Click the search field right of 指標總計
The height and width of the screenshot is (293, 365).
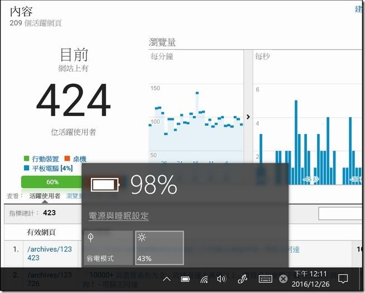point(340,213)
